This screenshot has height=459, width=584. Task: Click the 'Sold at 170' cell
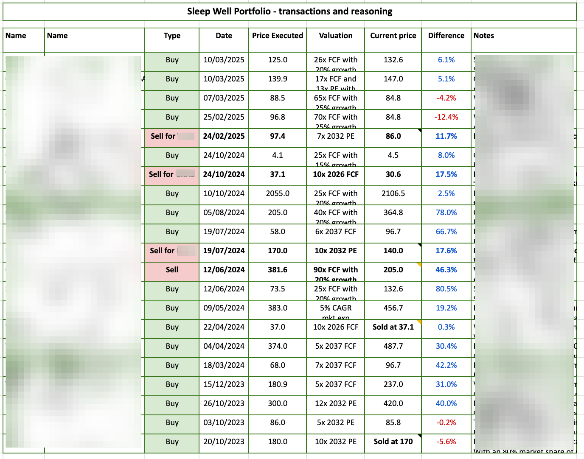393,444
